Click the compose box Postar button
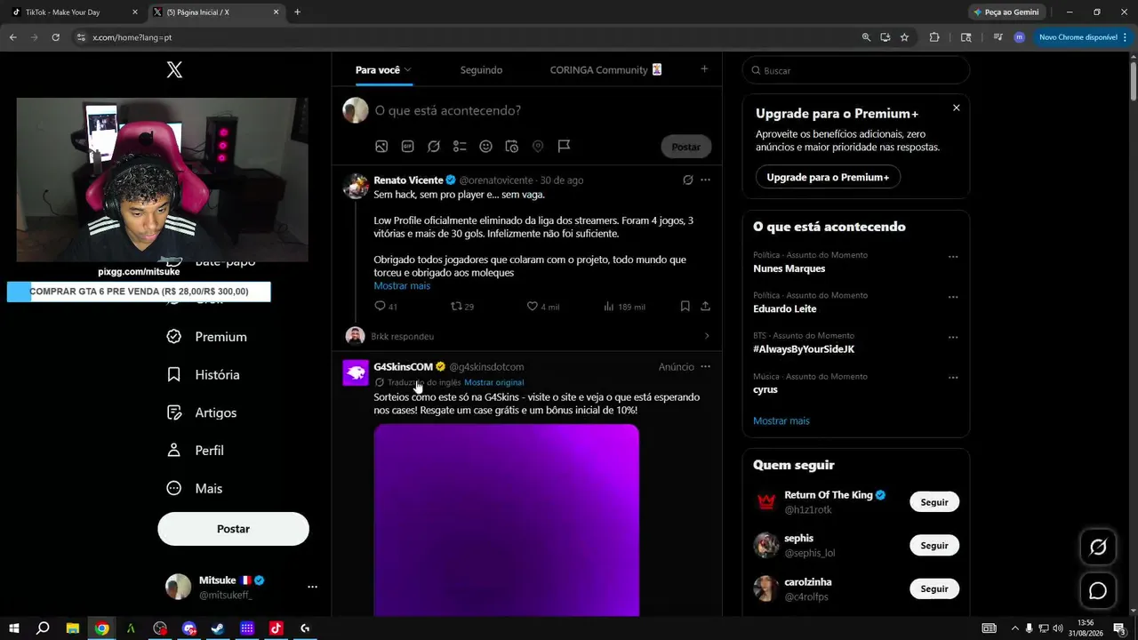Image resolution: width=1138 pixels, height=640 pixels. 685,147
